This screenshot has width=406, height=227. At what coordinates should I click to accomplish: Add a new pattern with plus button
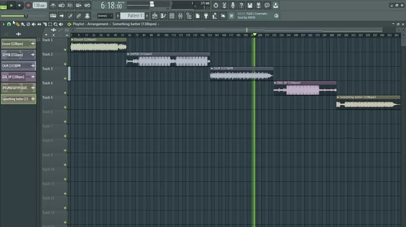[x=147, y=16]
